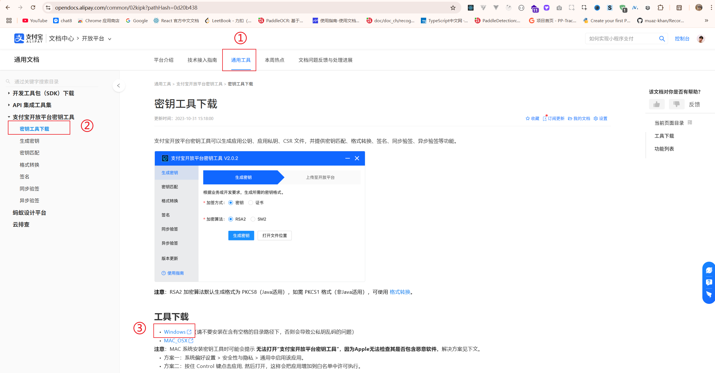Open the side panel icon in Chrome toolbar
This screenshot has height=373, width=715.
pos(679,8)
